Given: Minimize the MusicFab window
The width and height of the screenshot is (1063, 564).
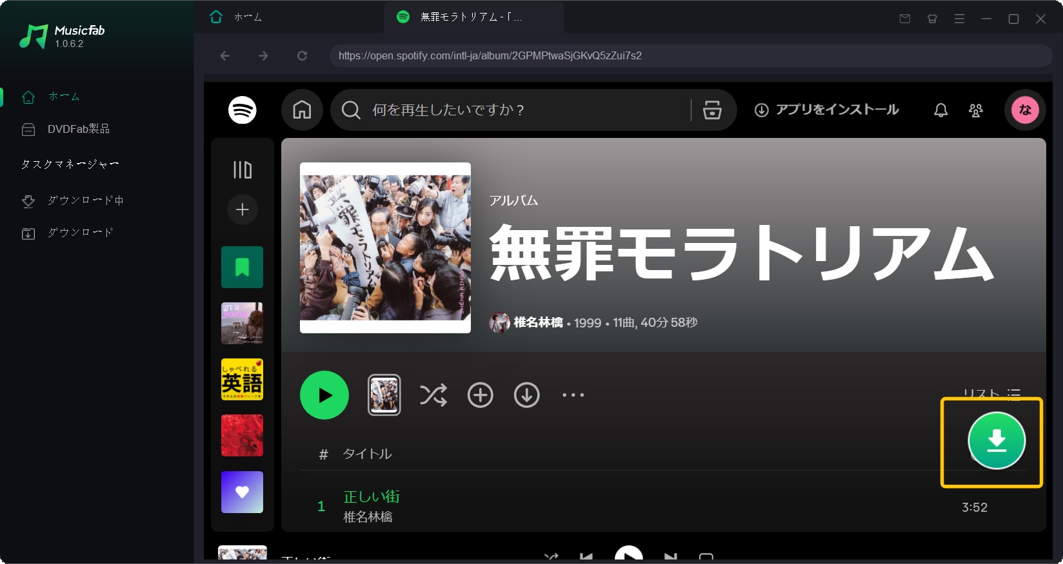Looking at the screenshot, I should [986, 19].
